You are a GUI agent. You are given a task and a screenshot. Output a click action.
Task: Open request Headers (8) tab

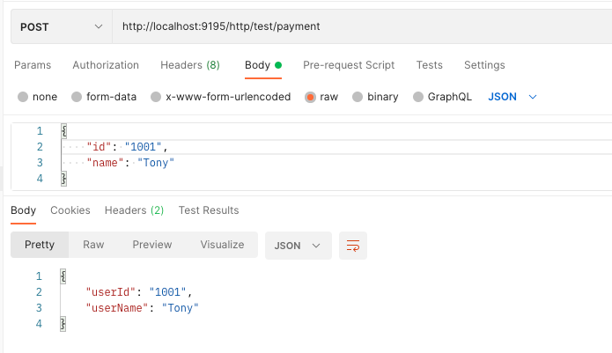189,65
